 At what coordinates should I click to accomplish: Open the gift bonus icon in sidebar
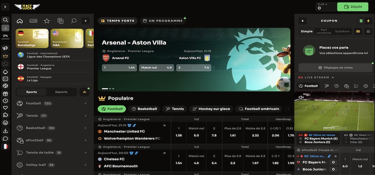coord(5,94)
